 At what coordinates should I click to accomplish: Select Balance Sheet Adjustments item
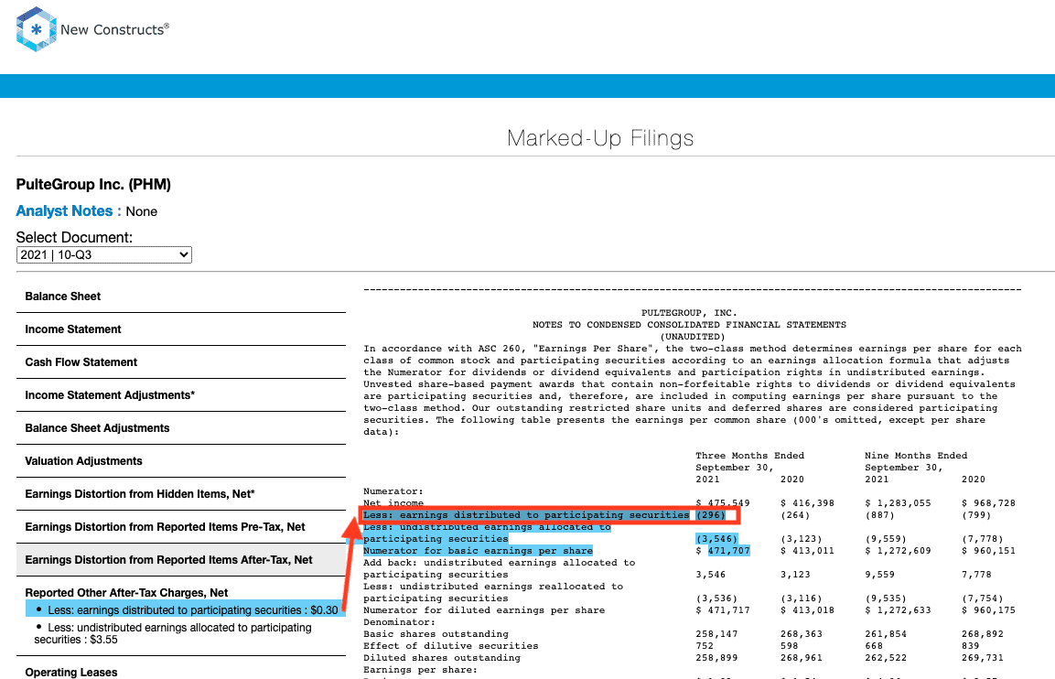[x=181, y=428]
